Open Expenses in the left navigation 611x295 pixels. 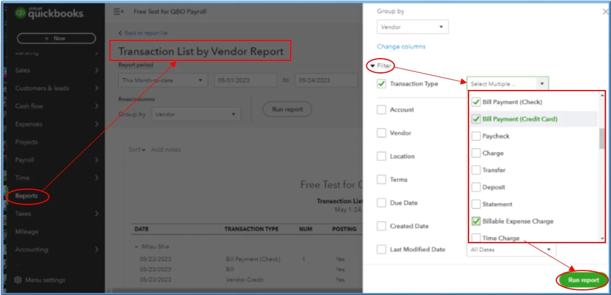click(29, 124)
